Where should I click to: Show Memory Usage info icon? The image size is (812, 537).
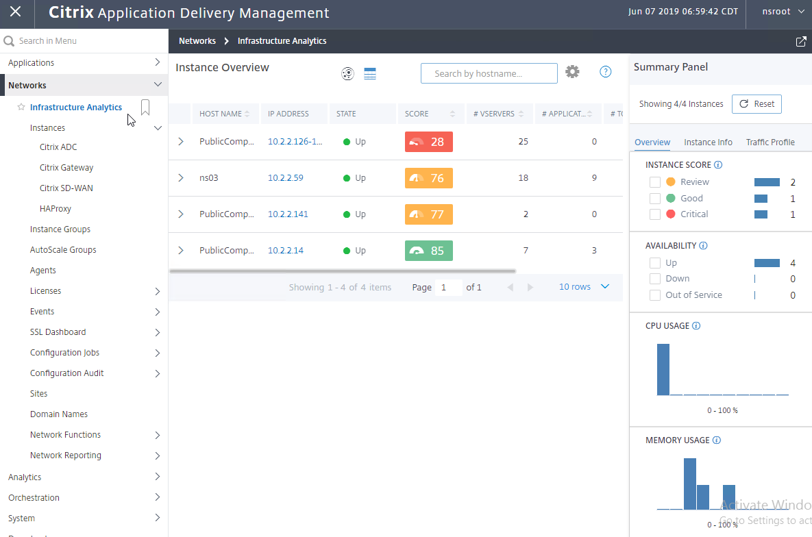pyautogui.click(x=717, y=440)
